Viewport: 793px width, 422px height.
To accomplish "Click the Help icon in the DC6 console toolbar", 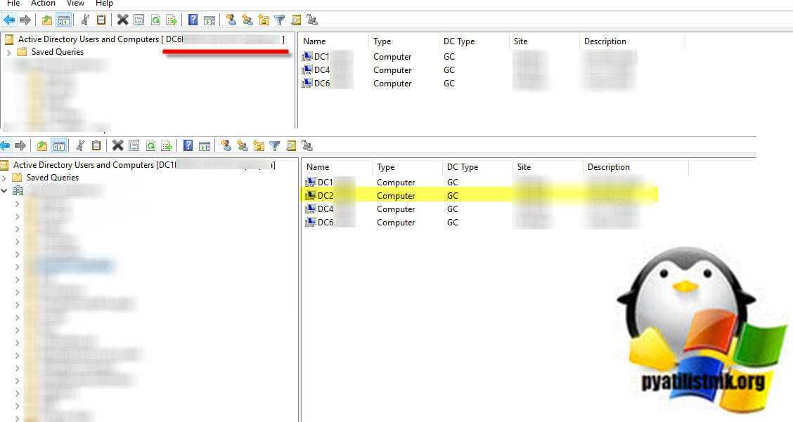I will click(193, 20).
